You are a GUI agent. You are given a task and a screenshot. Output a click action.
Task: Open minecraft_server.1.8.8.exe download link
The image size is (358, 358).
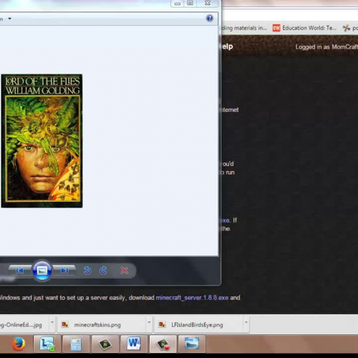pos(192,298)
